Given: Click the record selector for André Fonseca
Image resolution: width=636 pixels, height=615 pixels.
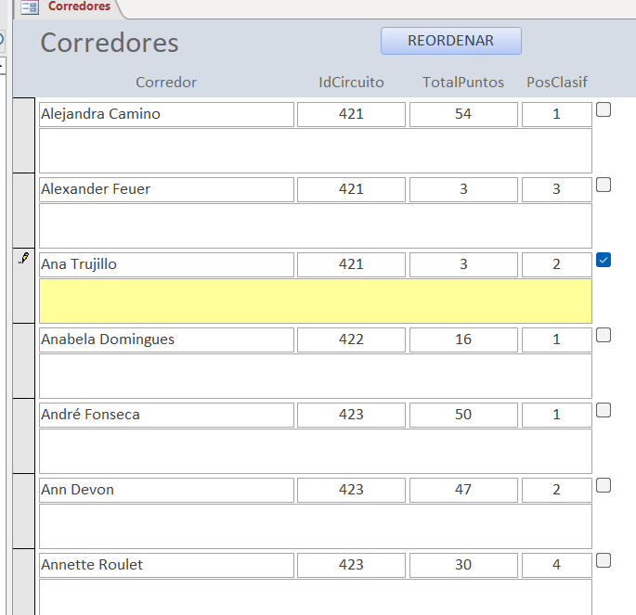Looking at the screenshot, I should pos(24,436).
